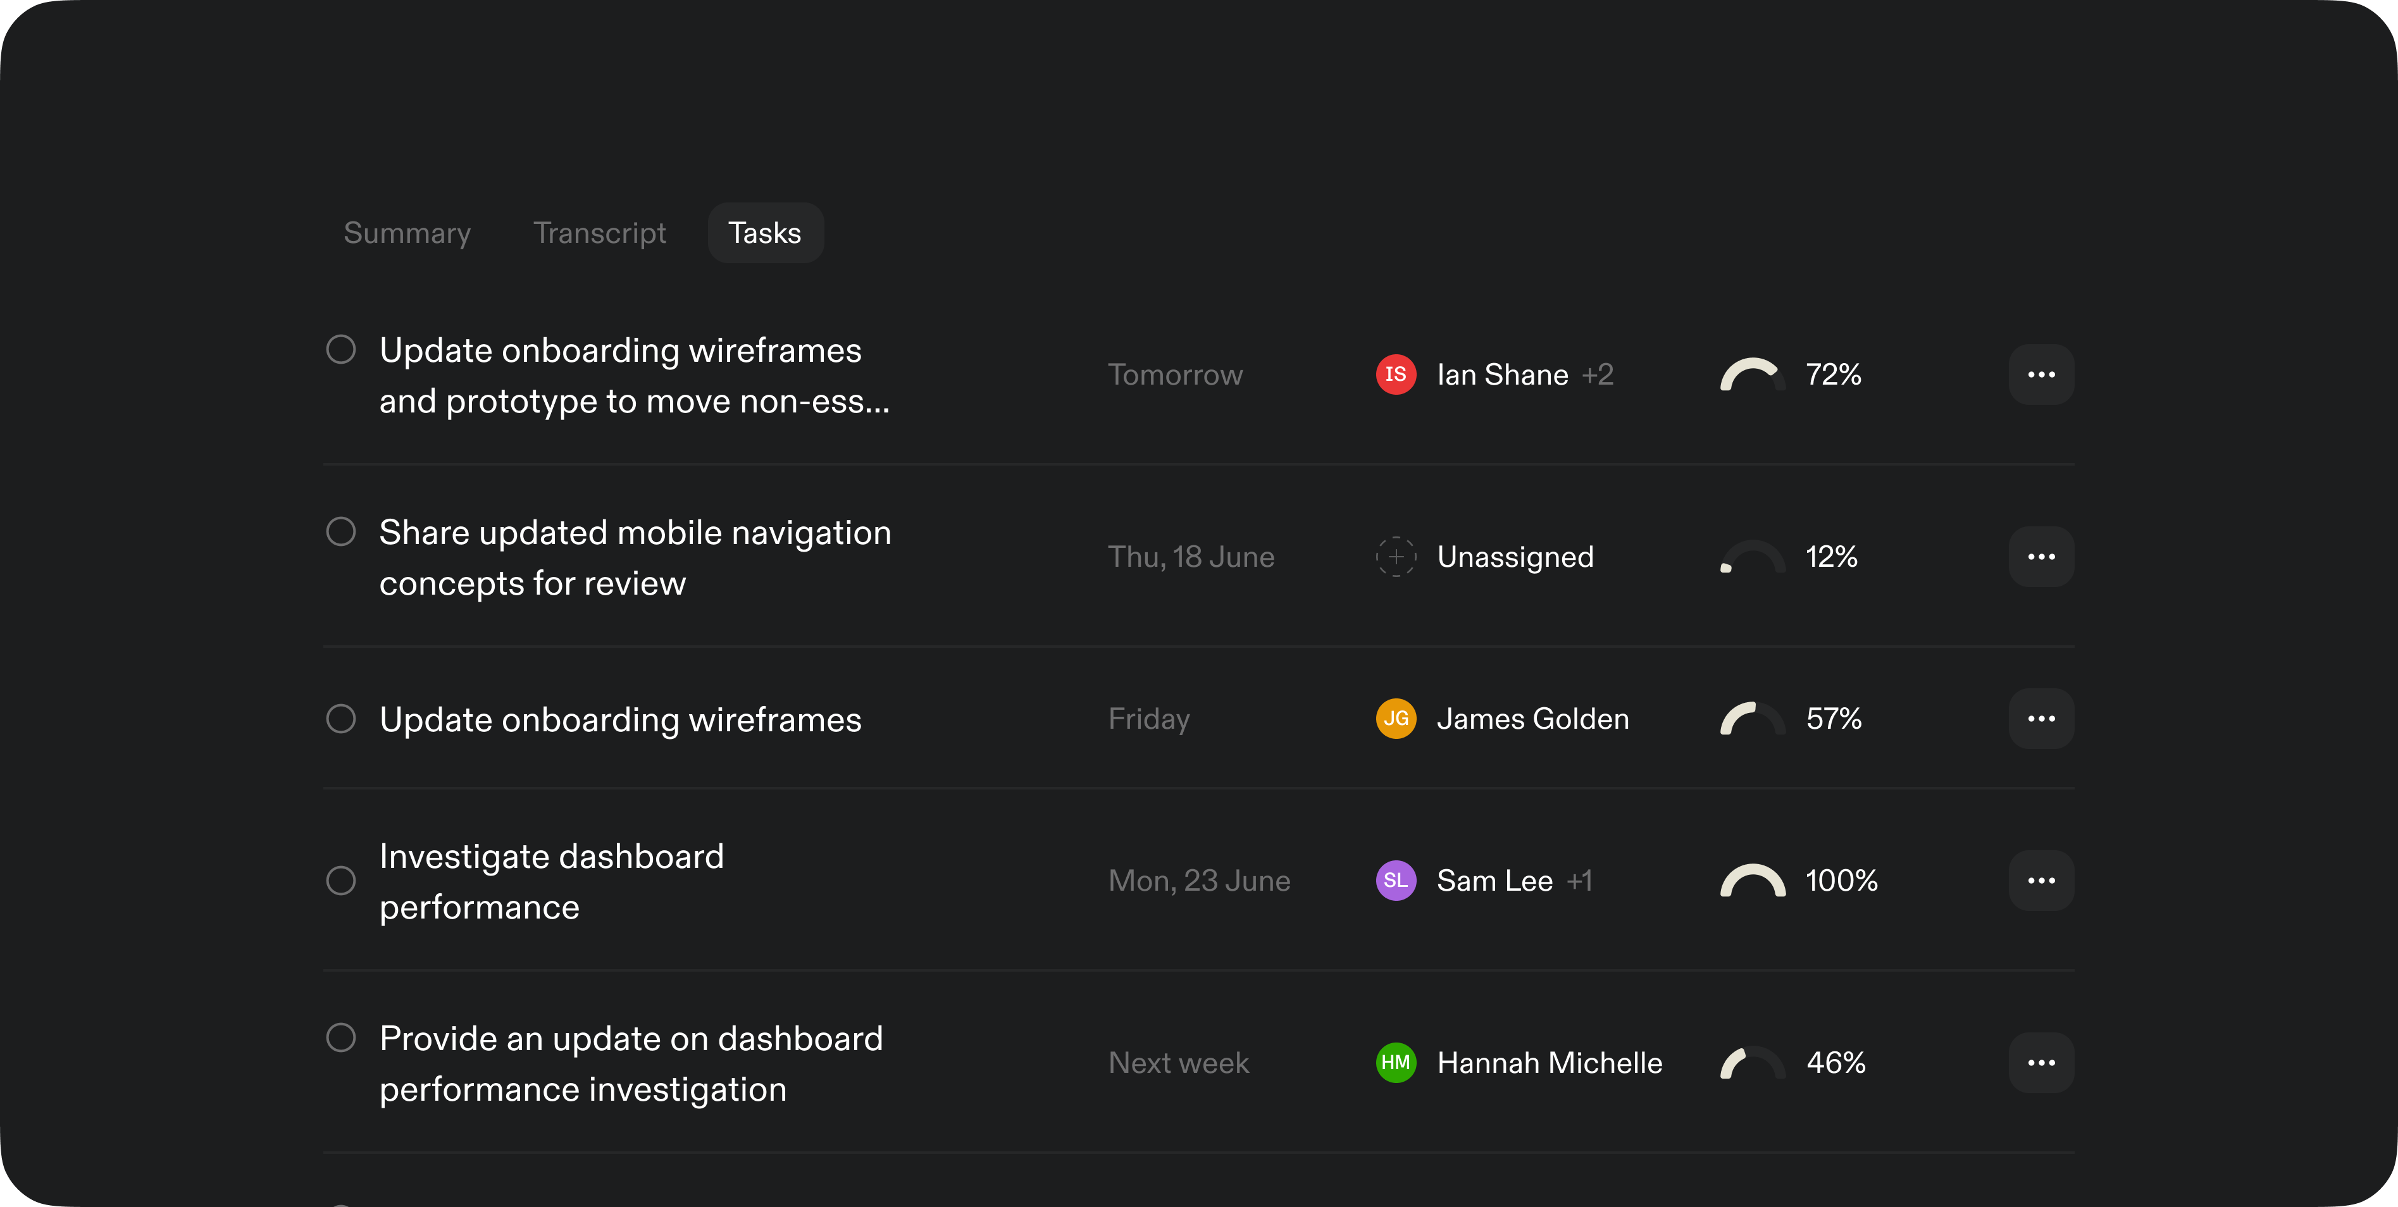2398x1207 pixels.
Task: Click the 57% progress arc icon
Action: (1752, 719)
